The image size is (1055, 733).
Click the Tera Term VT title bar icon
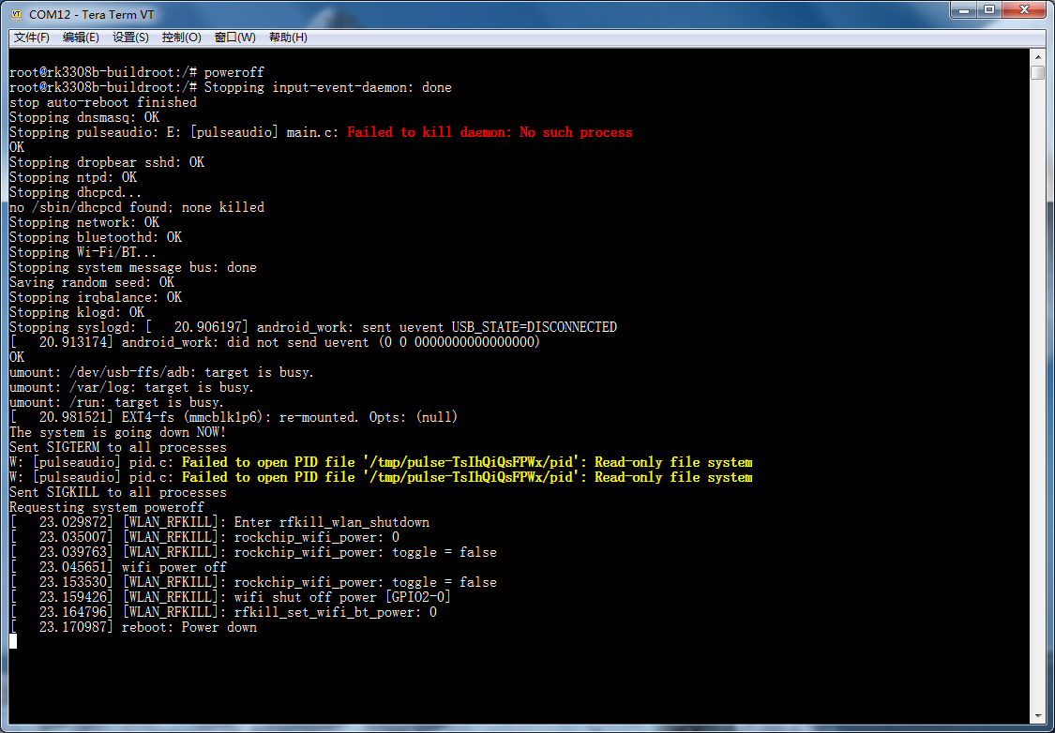(x=17, y=14)
